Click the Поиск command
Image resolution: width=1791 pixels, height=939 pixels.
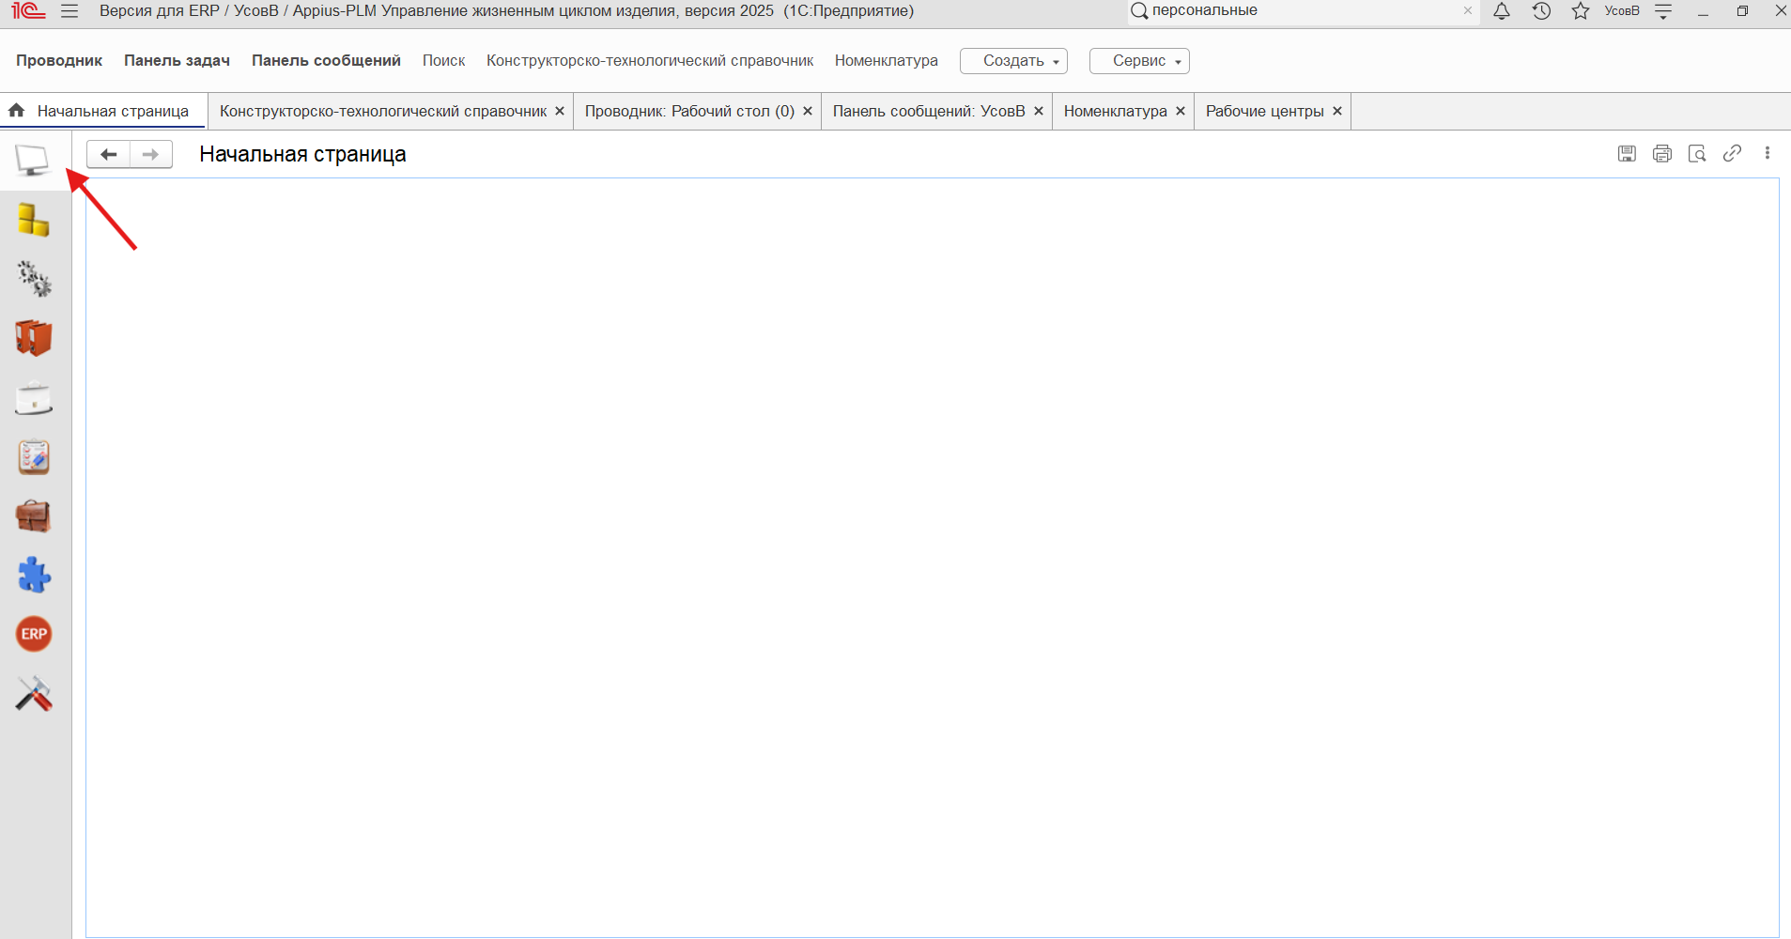[443, 61]
